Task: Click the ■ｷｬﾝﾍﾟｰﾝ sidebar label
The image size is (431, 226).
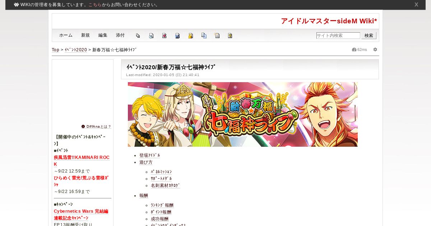Action: point(63,204)
